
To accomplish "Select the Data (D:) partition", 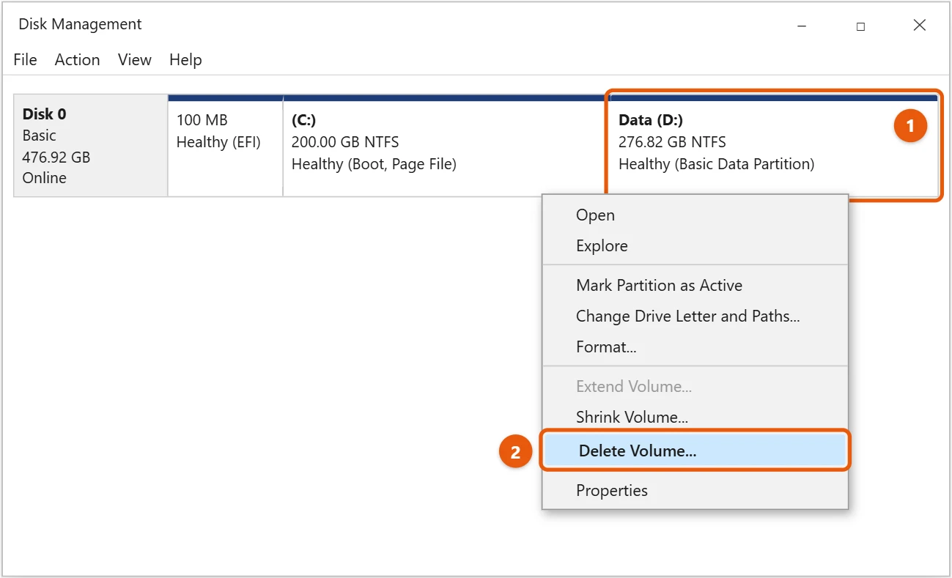I will click(x=772, y=146).
